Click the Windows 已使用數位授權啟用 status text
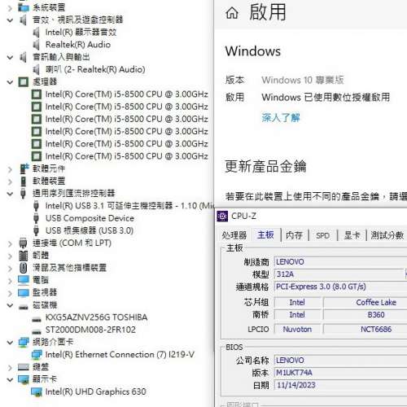 [x=326, y=97]
